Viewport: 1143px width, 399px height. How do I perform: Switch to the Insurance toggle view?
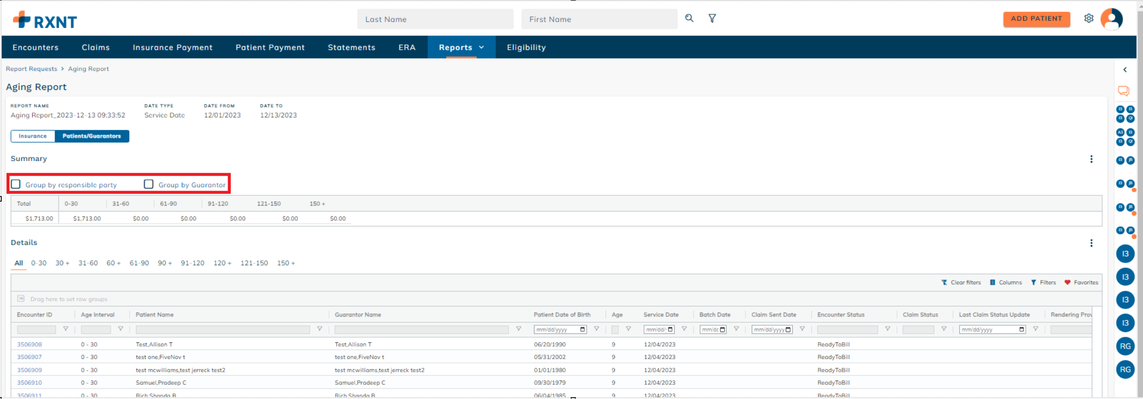click(33, 136)
